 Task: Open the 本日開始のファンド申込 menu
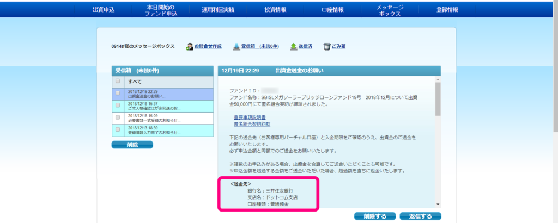[x=161, y=10]
